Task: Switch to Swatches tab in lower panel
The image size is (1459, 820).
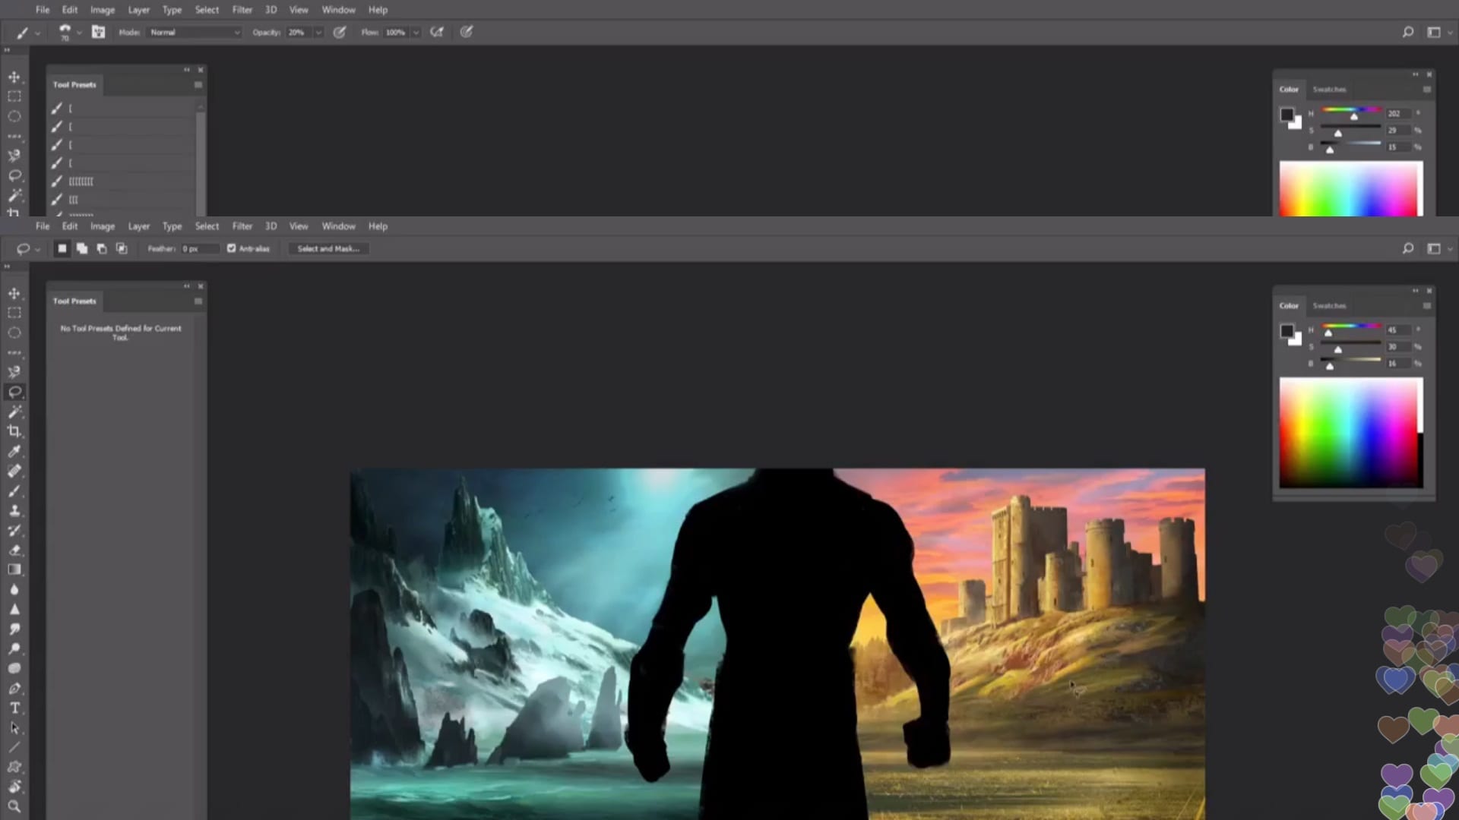Action: 1329,305
